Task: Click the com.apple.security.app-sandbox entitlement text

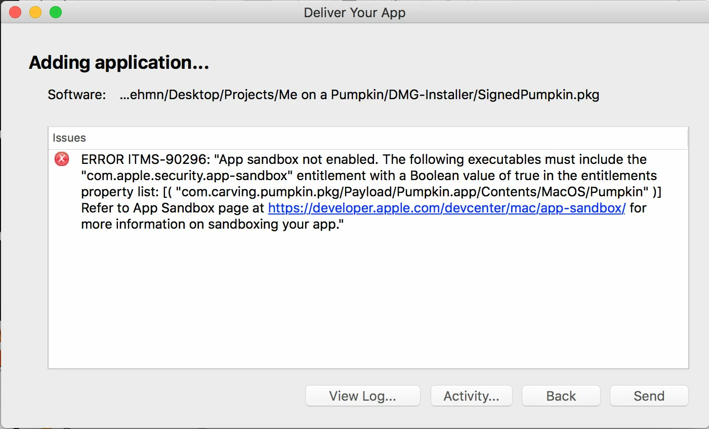Action: (187, 176)
